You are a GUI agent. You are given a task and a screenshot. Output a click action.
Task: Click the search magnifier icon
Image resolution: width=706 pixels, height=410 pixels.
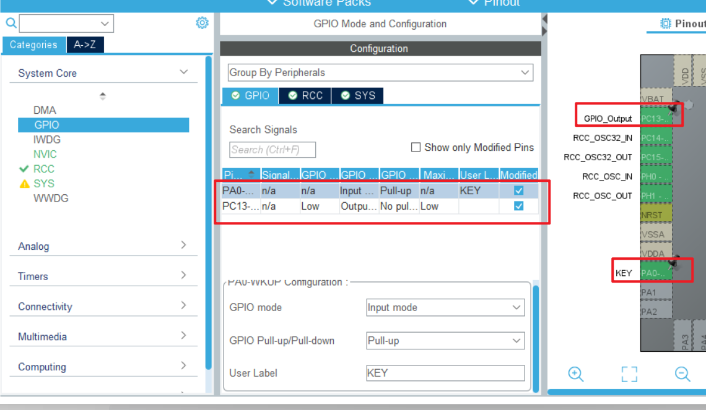coord(11,23)
